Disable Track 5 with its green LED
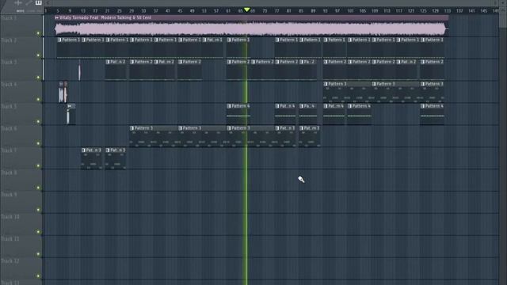Screen dimensions: 507x285 tap(38, 121)
